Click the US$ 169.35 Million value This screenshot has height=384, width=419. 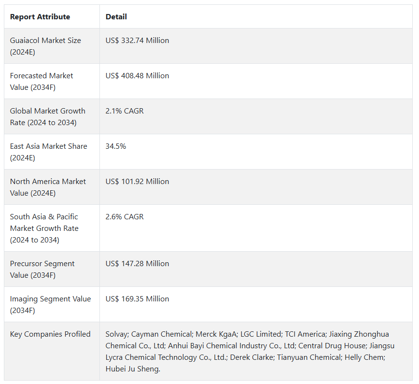pyautogui.click(x=138, y=299)
